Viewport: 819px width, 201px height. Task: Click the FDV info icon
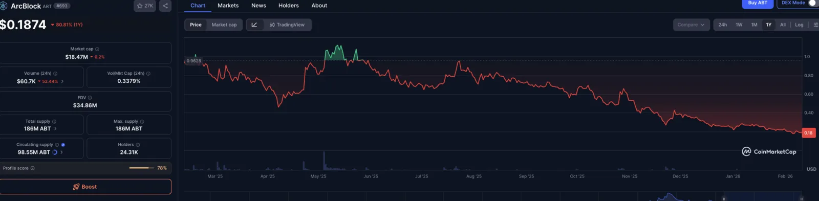[90, 98]
